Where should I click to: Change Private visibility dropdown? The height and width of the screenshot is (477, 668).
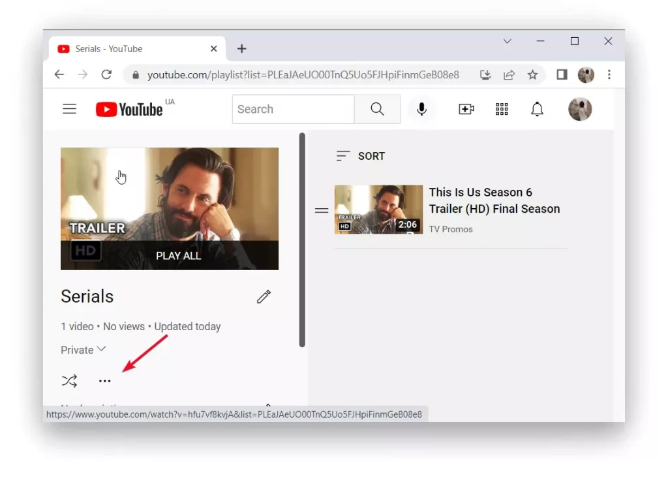point(83,350)
